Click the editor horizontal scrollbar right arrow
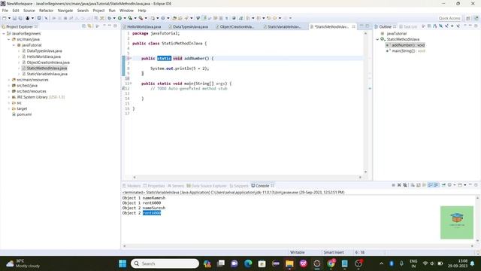 coord(360,178)
